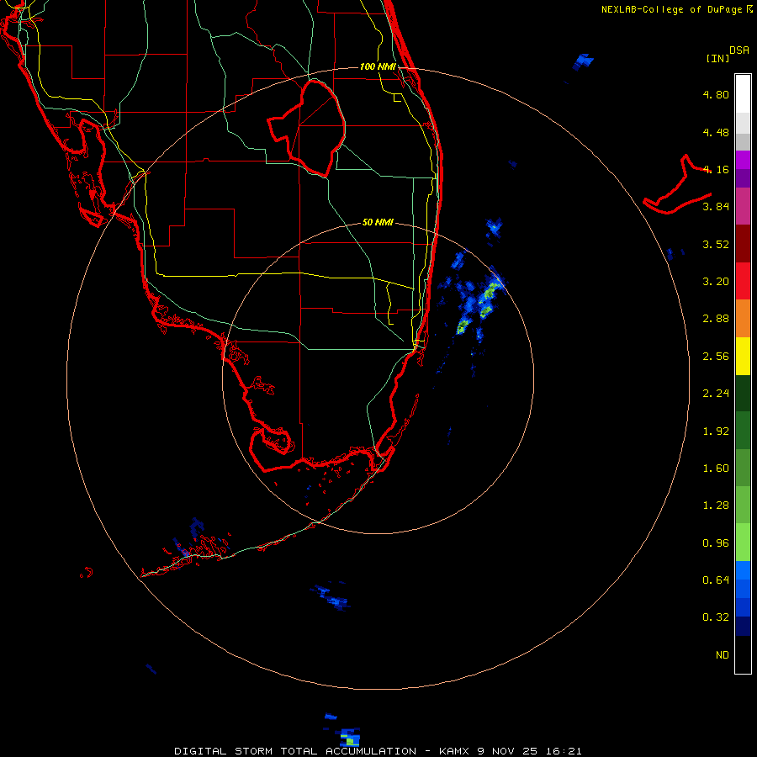
Task: Select the 2.56 legend value
Action: tap(716, 357)
